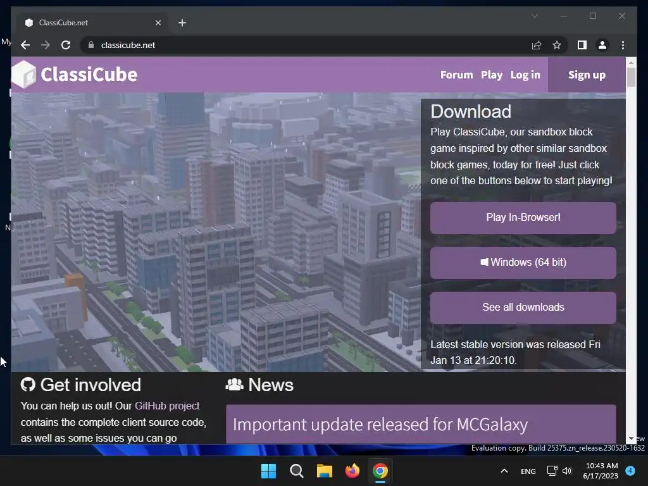
Task: Open taskbar Search
Action: click(x=296, y=471)
